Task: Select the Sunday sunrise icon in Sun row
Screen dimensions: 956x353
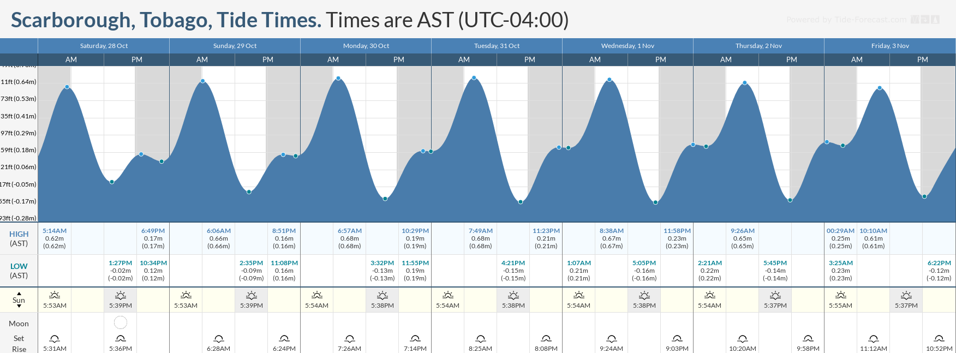Action: pos(186,295)
